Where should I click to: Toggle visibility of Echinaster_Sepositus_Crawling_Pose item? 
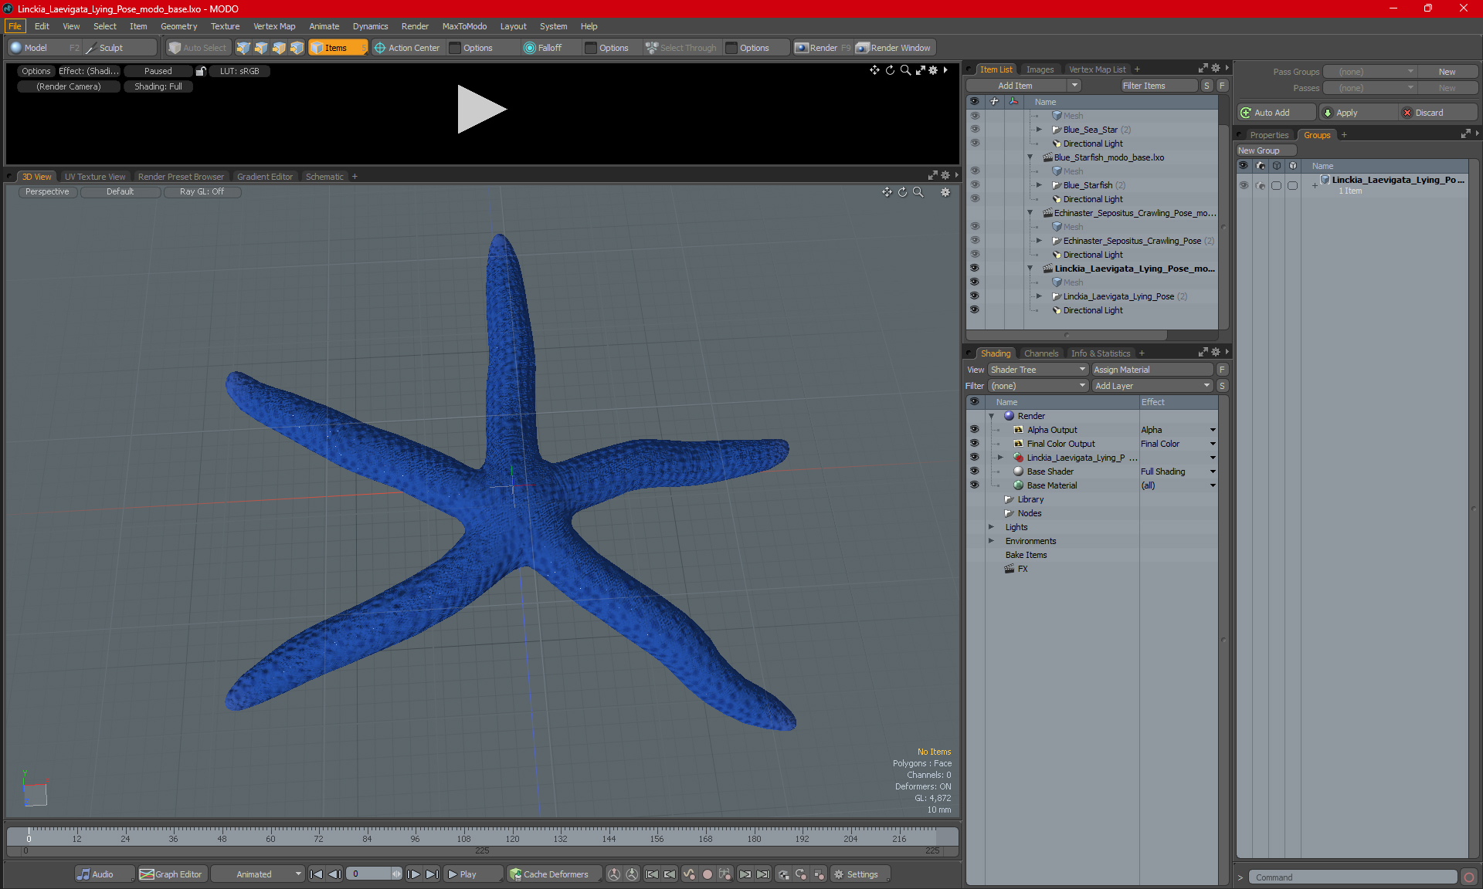pyautogui.click(x=974, y=241)
